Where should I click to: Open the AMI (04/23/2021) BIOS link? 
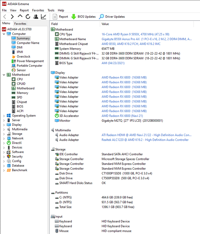tap(113, 63)
